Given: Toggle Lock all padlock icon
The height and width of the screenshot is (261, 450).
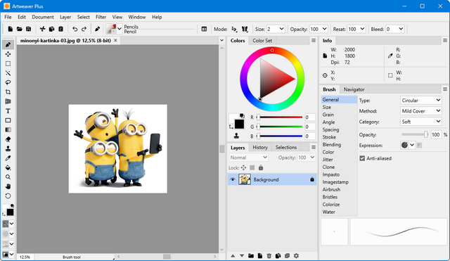Looking at the screenshot, I should tap(261, 167).
